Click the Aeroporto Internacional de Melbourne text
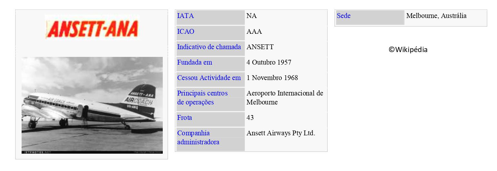The image size is (497, 171). [285, 98]
